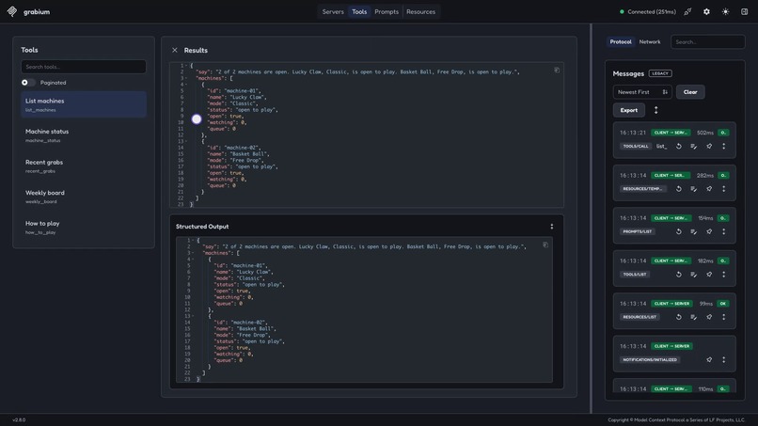Open the Newest First sort dropdown
This screenshot has width=758, height=426.
pos(642,92)
